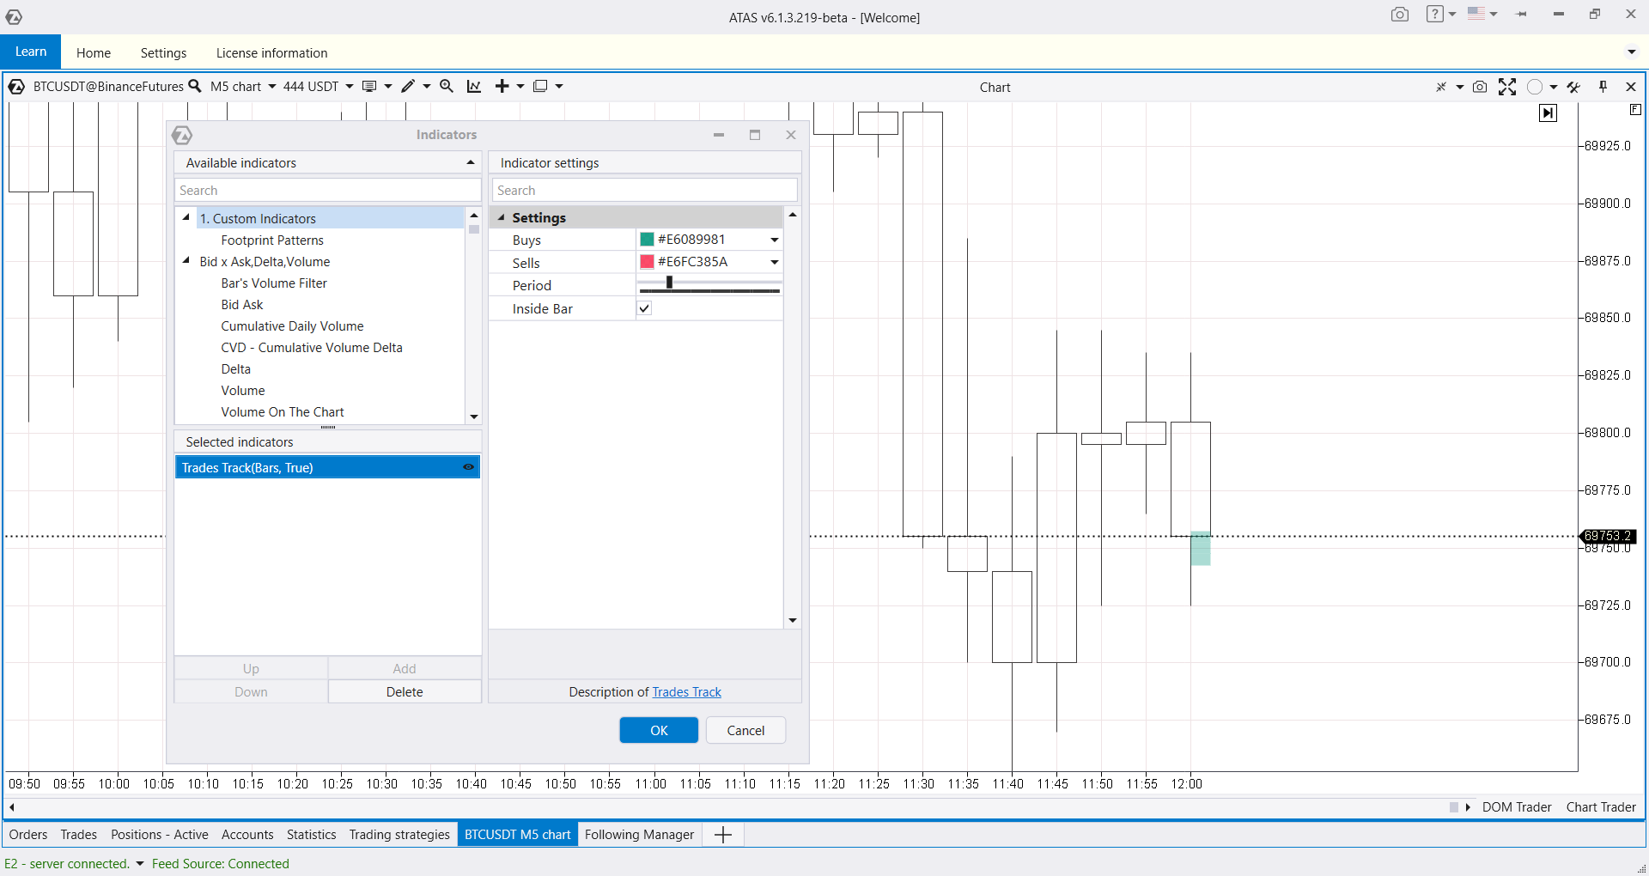1649x876 pixels.
Task: Click the Sells color swatch
Action: click(x=648, y=262)
